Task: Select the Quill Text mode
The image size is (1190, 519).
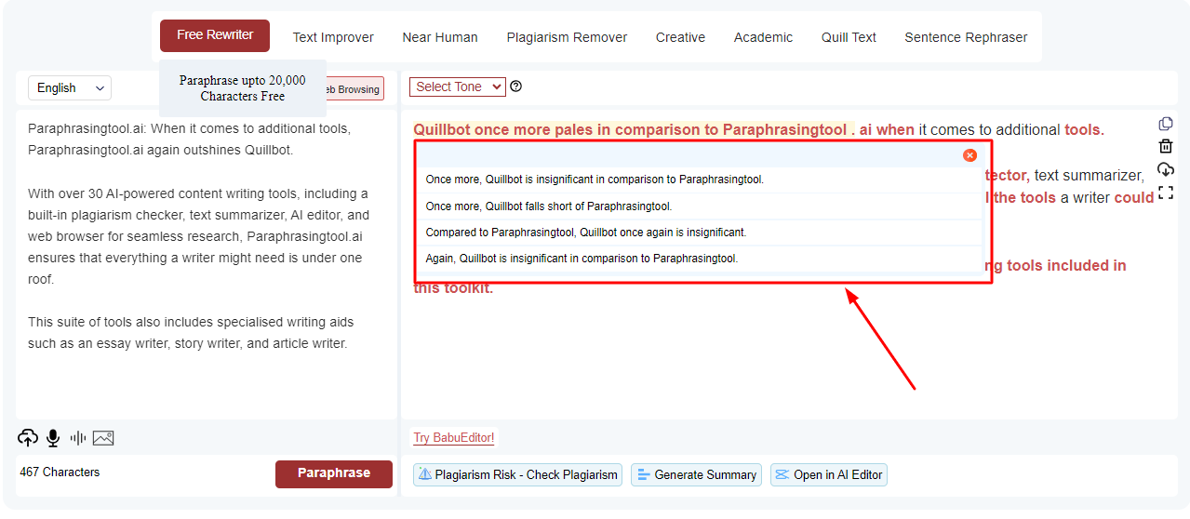Action: point(849,37)
